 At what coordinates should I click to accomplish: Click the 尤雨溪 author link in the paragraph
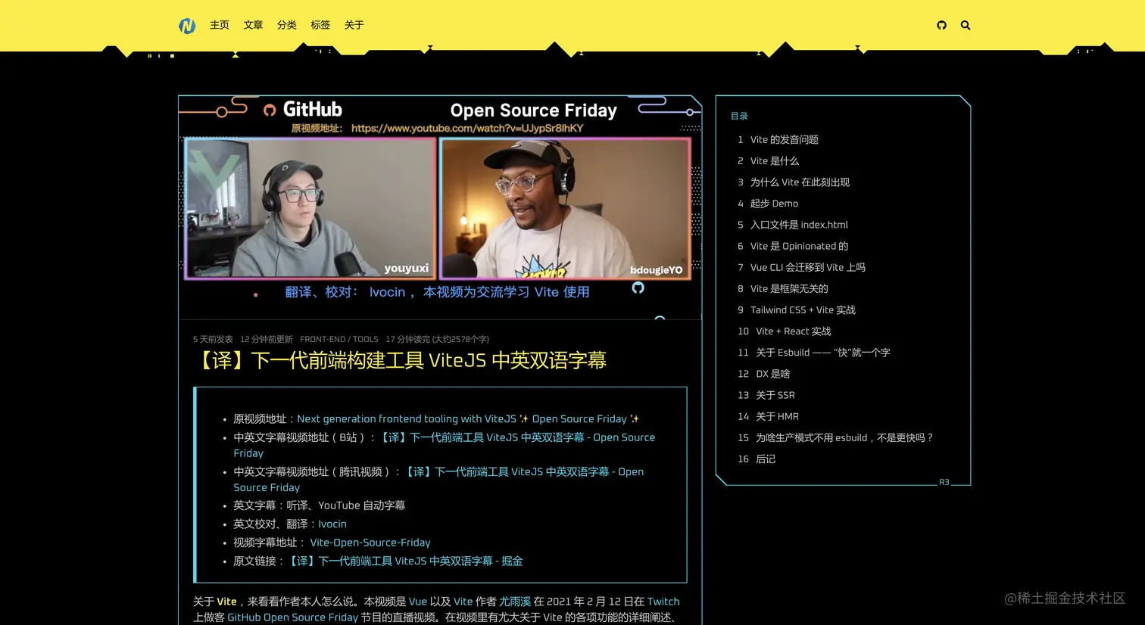(x=515, y=601)
